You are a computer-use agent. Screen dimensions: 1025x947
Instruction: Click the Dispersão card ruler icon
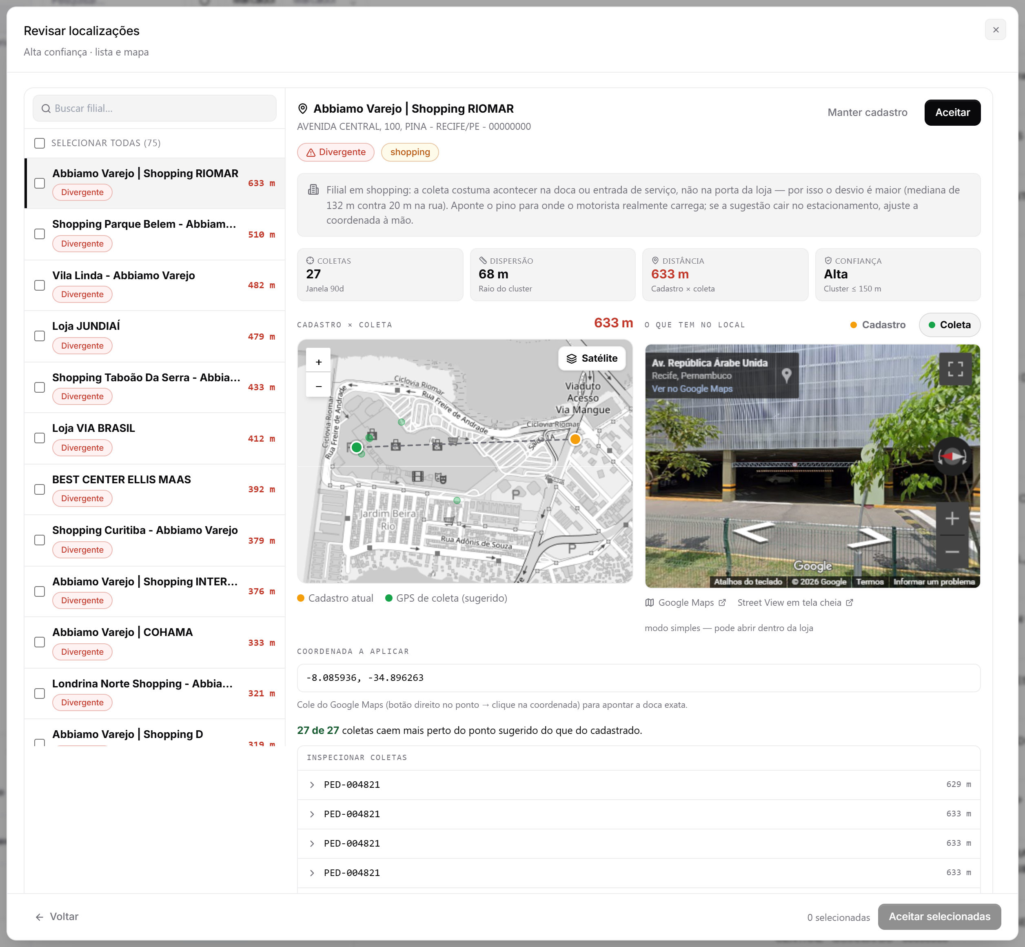pyautogui.click(x=483, y=260)
